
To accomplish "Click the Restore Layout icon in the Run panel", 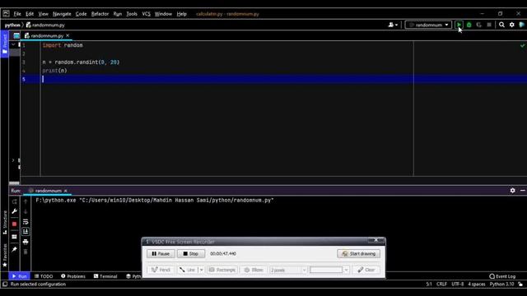I will point(15,237).
